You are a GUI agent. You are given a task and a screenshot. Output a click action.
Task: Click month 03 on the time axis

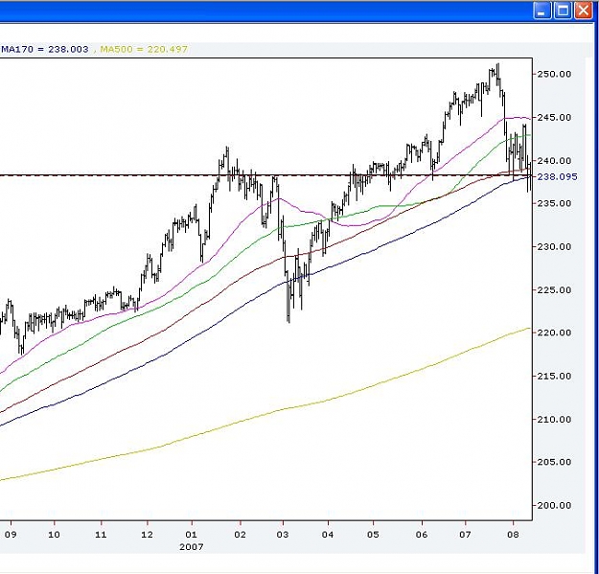[283, 535]
